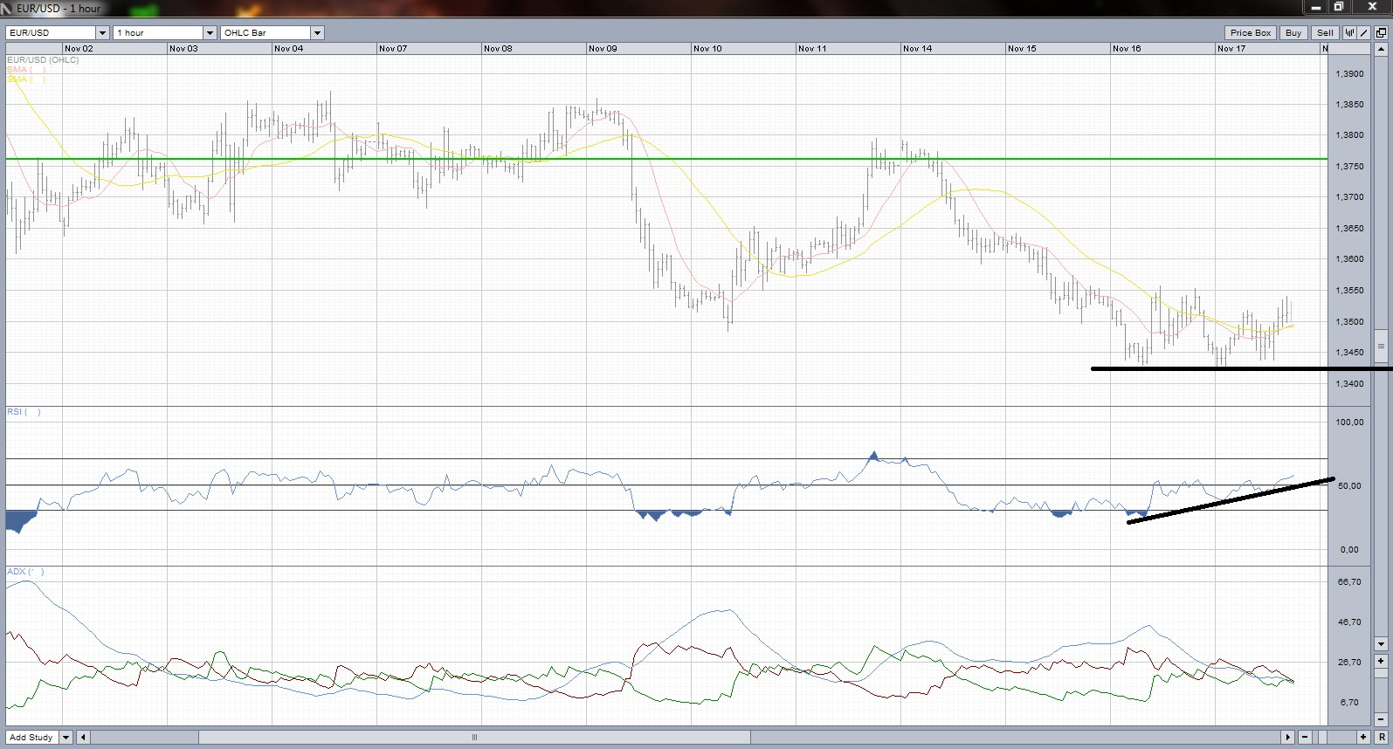Screen dimensions: 1393x749
Task: Click the Buy button
Action: click(x=1293, y=33)
